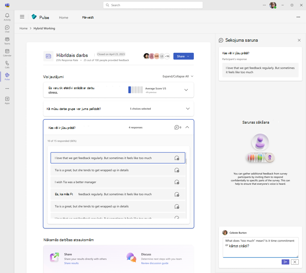Open the Calendar app in sidebar
The width and height of the screenshot is (306, 273).
click(x=7, y=52)
